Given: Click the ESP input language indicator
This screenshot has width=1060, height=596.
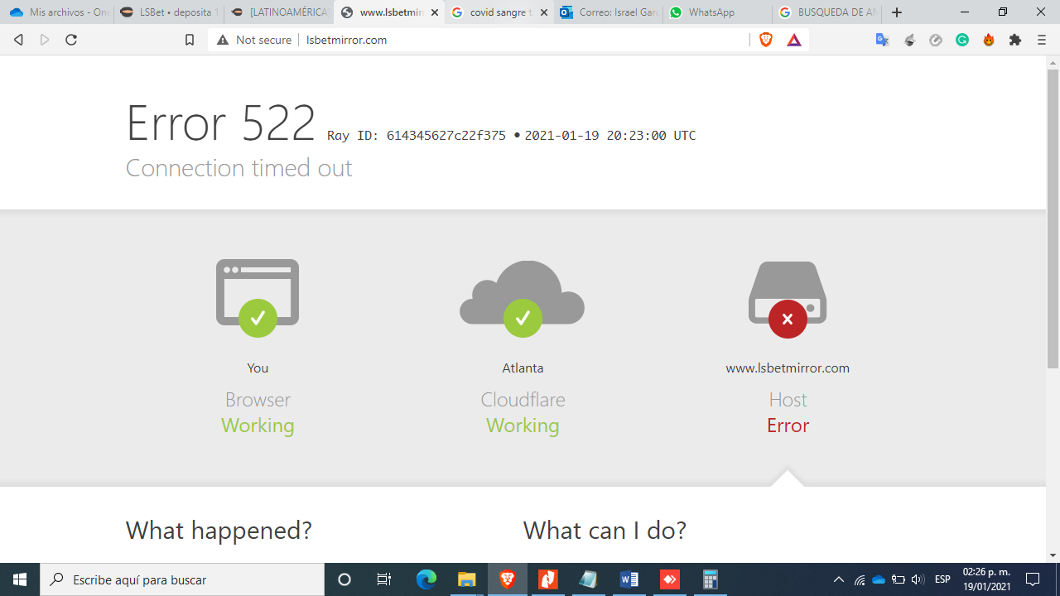Looking at the screenshot, I should pos(942,579).
